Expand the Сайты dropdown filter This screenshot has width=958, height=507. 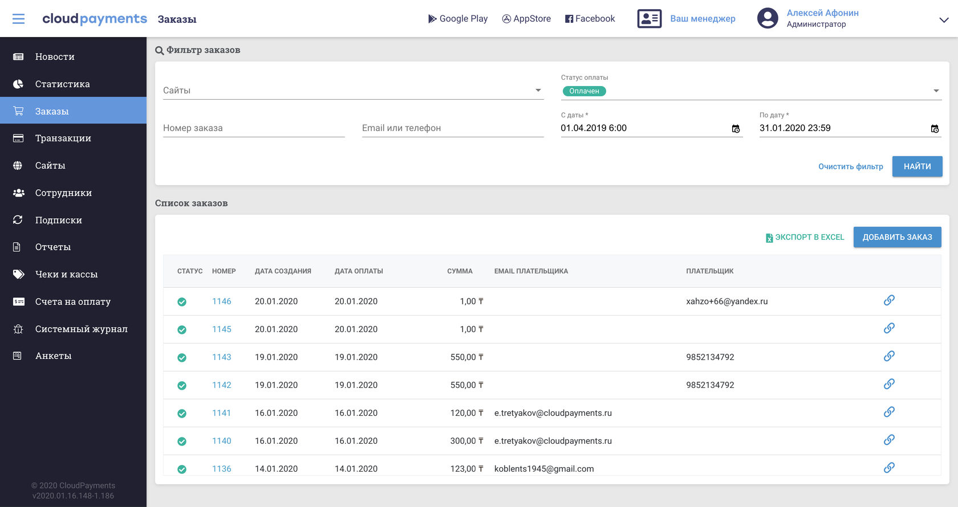click(538, 91)
